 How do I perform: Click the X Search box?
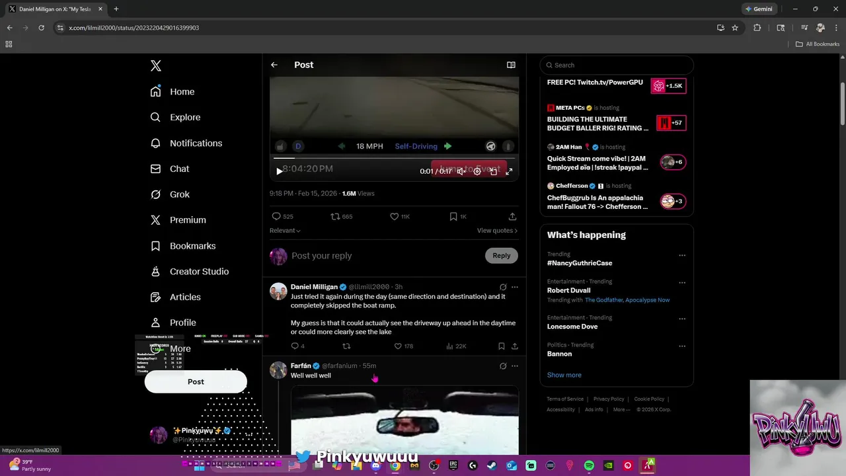click(617, 65)
